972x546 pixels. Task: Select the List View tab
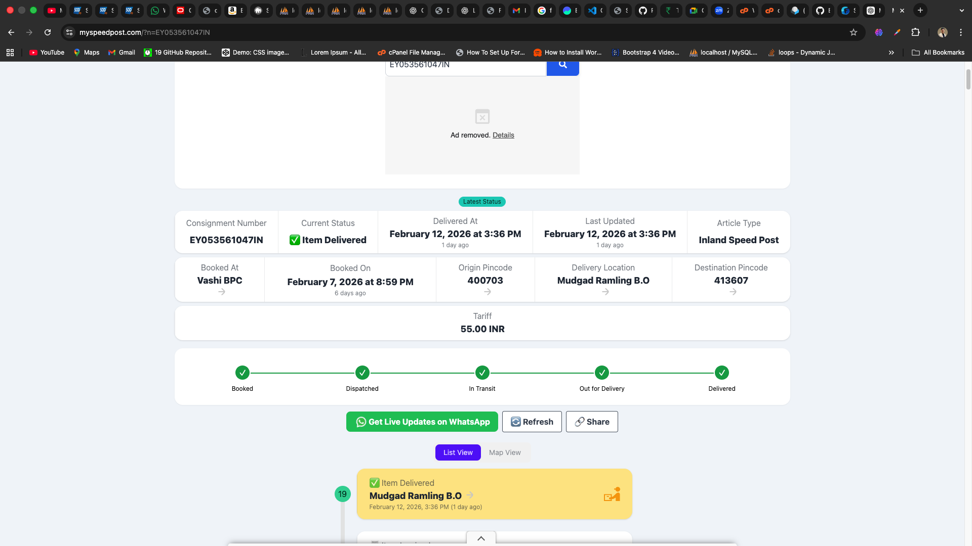[x=458, y=453]
